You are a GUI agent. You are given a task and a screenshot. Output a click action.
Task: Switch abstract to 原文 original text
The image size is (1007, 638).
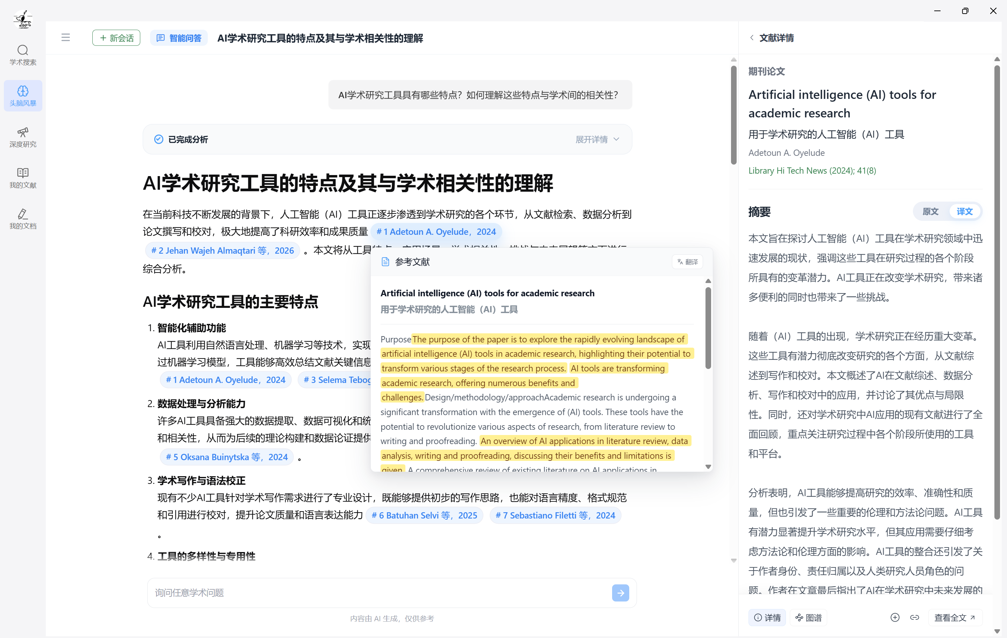pyautogui.click(x=930, y=211)
